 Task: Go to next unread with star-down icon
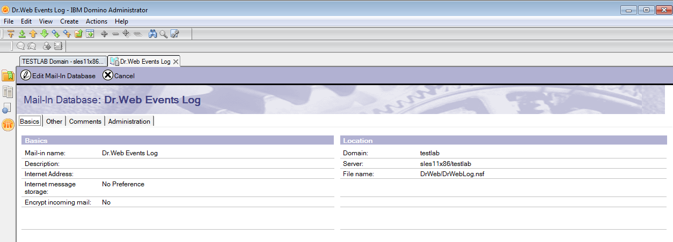[56, 34]
